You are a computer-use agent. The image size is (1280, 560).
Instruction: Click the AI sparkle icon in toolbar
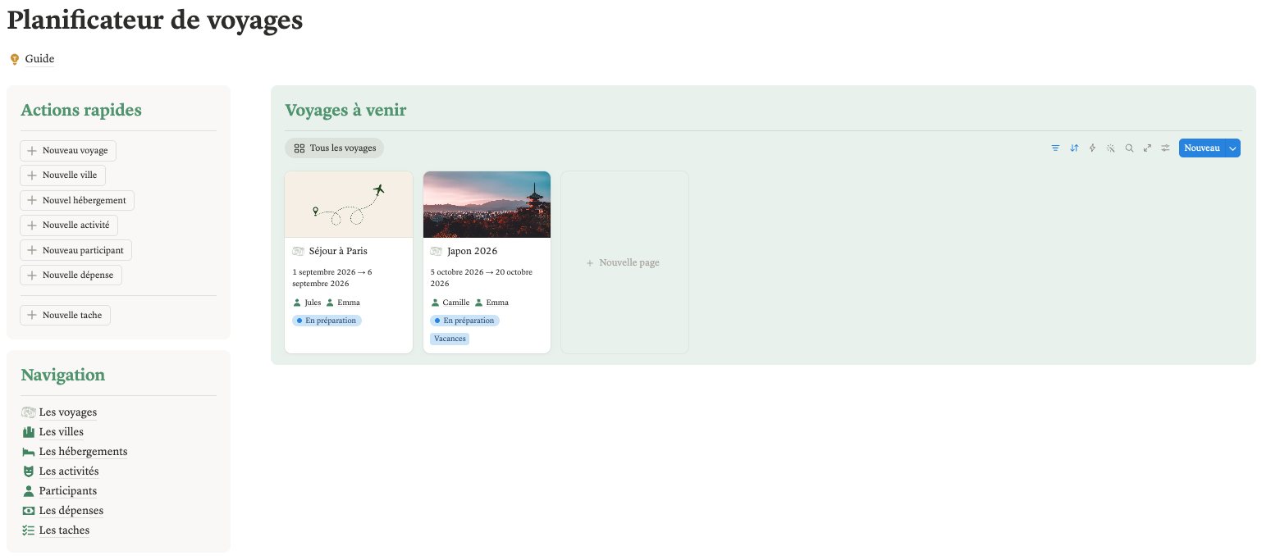pyautogui.click(x=1110, y=148)
